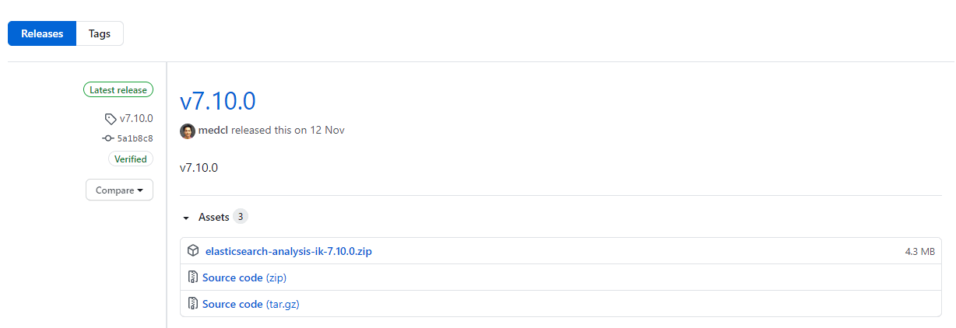956x328 pixels.
Task: Select the Releases tab
Action: [x=42, y=34]
